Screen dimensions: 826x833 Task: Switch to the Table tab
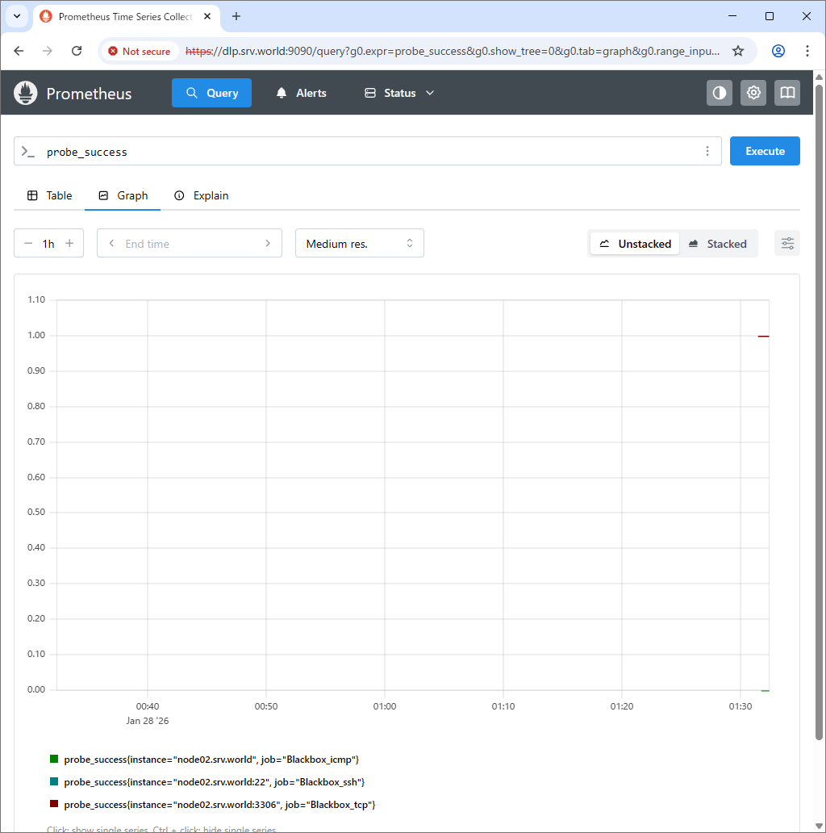(x=49, y=195)
